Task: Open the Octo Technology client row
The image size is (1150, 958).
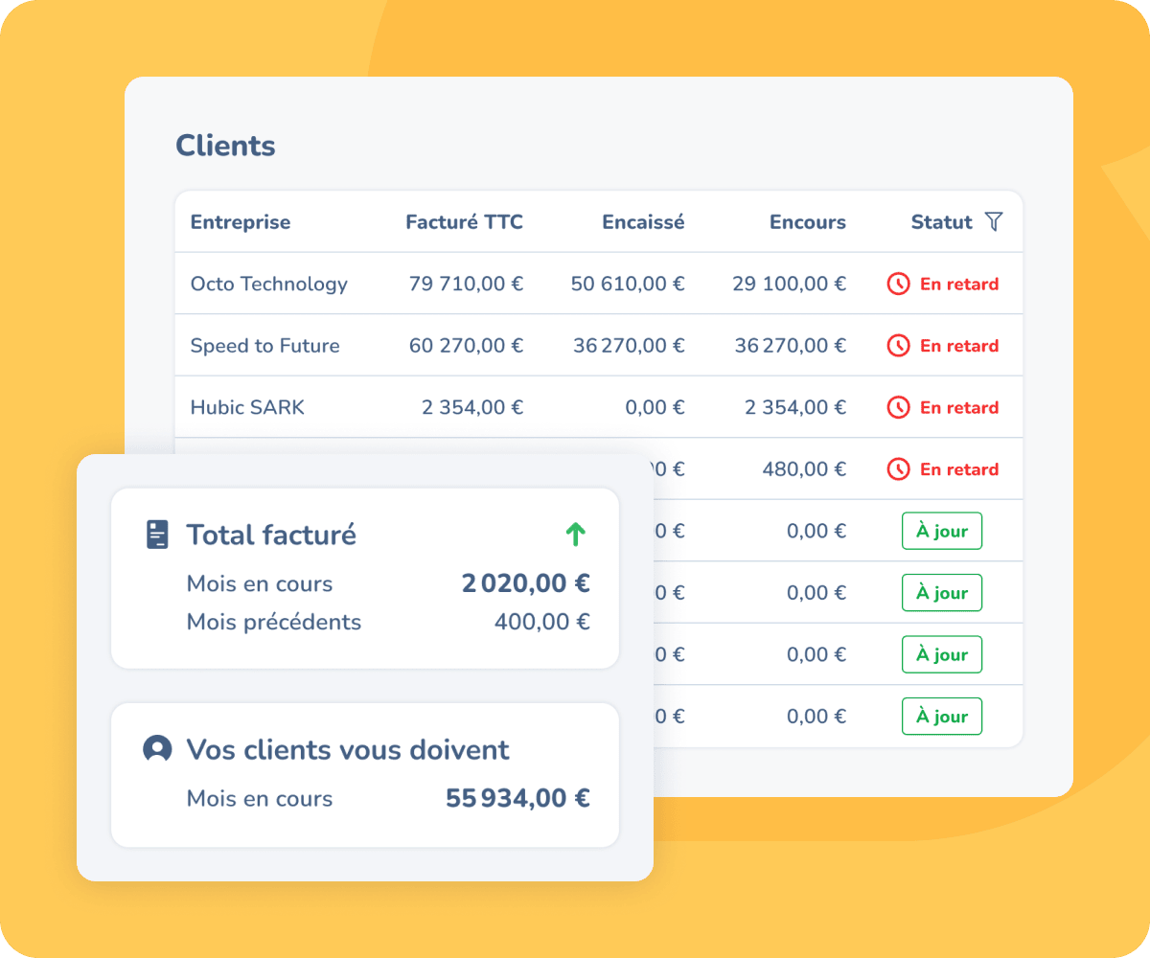Action: tap(599, 284)
